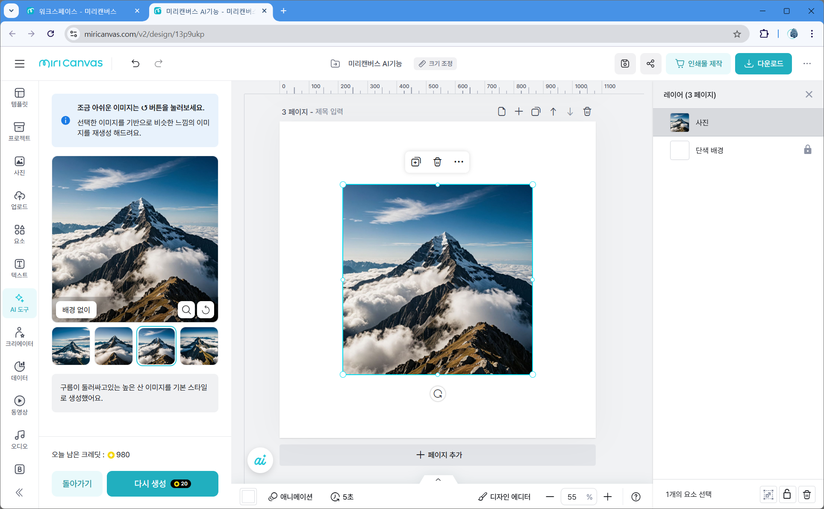Toggle lock on 단색 배경 layer
824x509 pixels.
(807, 150)
